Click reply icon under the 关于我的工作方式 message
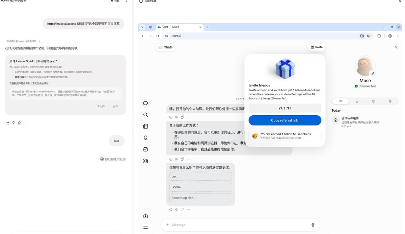This screenshot has width=405, height=234. point(177,159)
